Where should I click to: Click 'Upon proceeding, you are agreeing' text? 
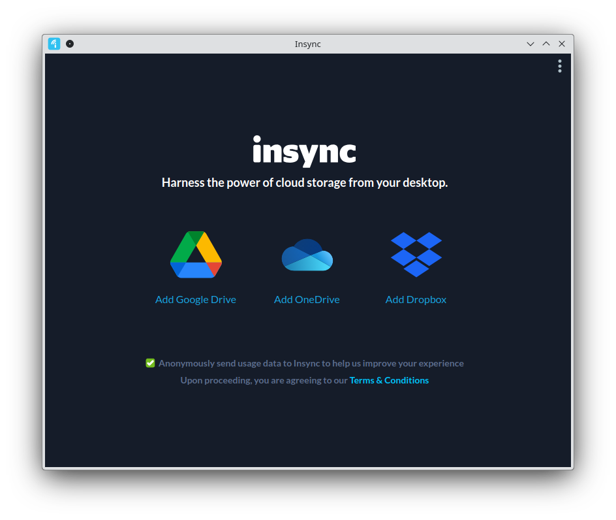(x=264, y=380)
